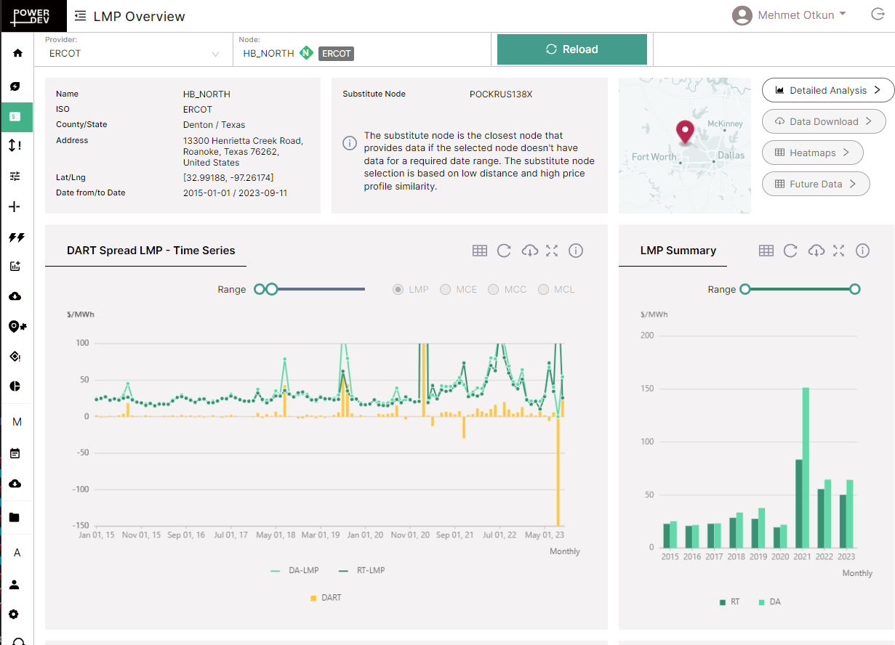
Task: Click the right handle of LMP Summary Range slider
Action: [x=855, y=289]
